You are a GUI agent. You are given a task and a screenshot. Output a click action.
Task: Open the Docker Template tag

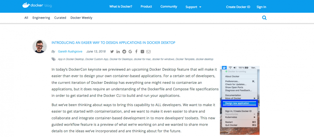pyautogui.click(x=185, y=59)
